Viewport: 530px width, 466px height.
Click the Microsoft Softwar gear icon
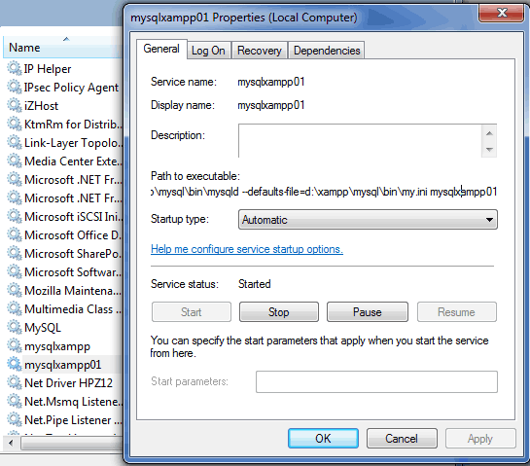tap(15, 271)
